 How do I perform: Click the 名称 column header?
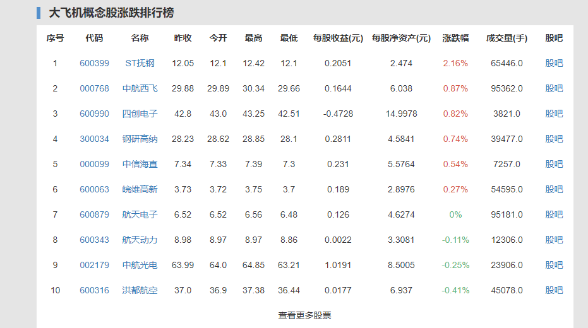pos(140,38)
